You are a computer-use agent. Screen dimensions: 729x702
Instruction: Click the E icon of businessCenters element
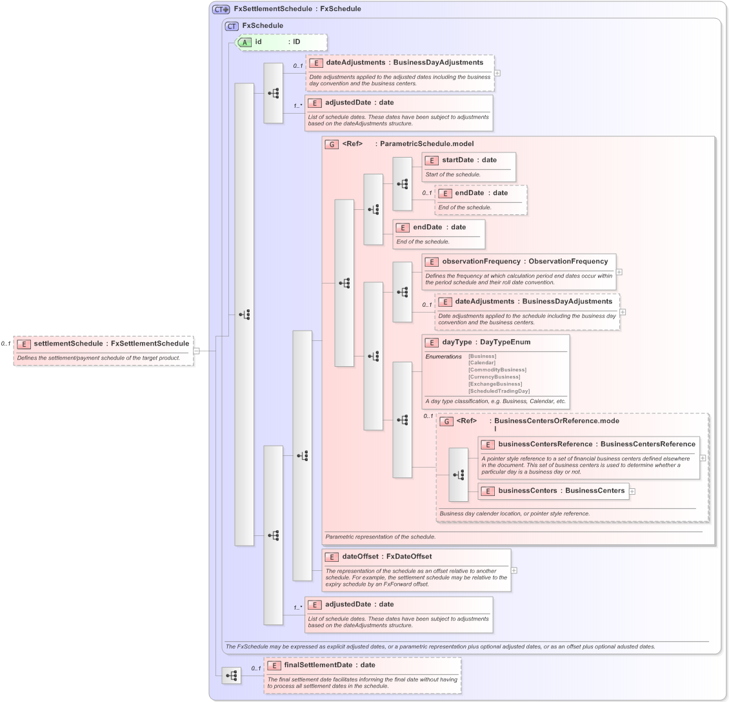(x=488, y=491)
